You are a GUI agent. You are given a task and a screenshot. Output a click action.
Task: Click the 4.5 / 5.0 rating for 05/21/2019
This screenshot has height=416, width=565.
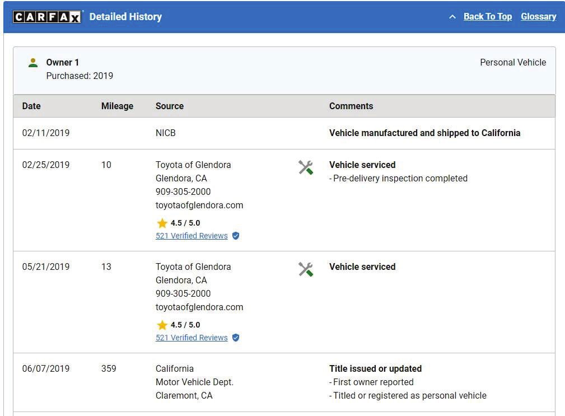pos(185,325)
